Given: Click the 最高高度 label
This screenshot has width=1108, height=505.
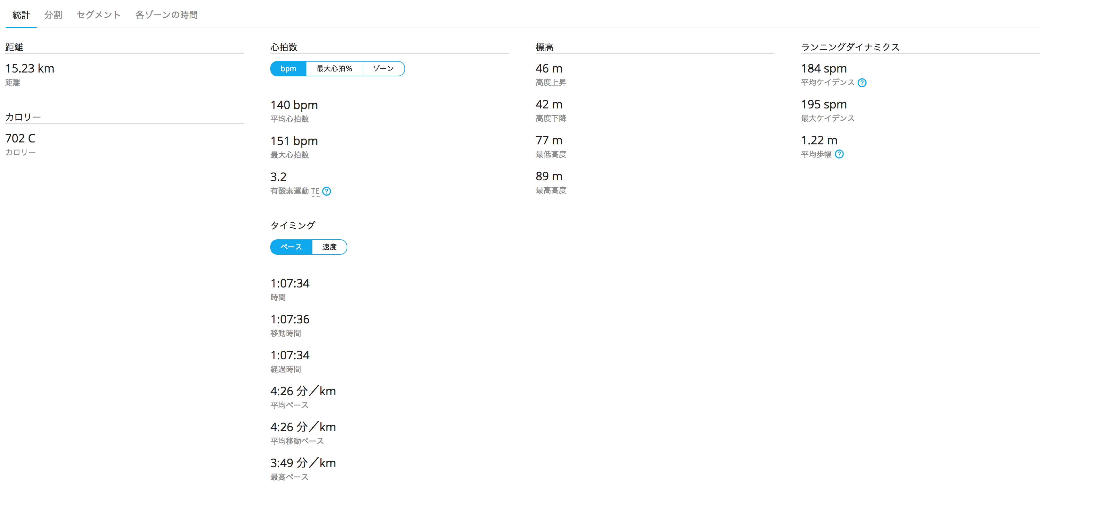Looking at the screenshot, I should point(551,190).
